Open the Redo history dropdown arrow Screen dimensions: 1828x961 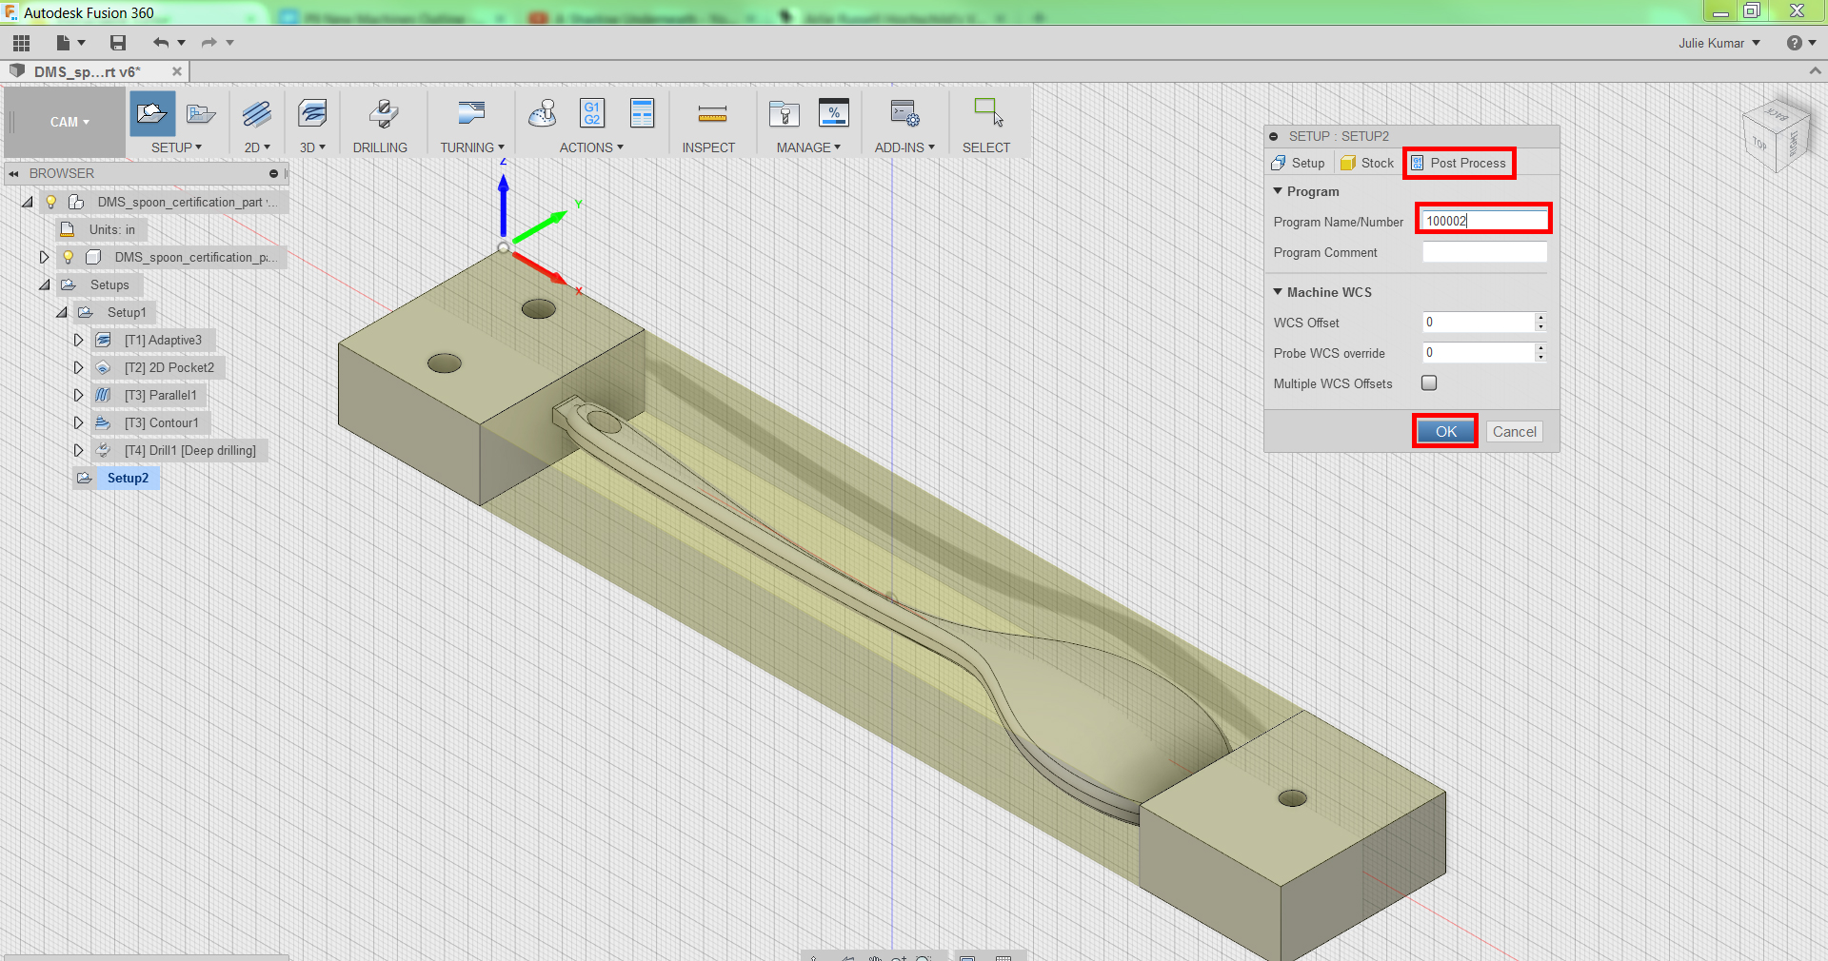pos(229,43)
